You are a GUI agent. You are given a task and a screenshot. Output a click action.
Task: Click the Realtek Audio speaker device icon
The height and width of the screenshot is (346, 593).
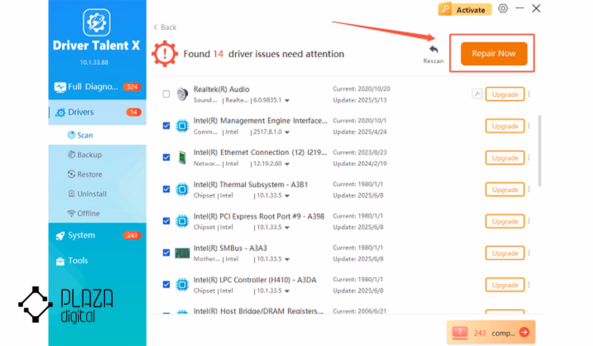(x=182, y=94)
